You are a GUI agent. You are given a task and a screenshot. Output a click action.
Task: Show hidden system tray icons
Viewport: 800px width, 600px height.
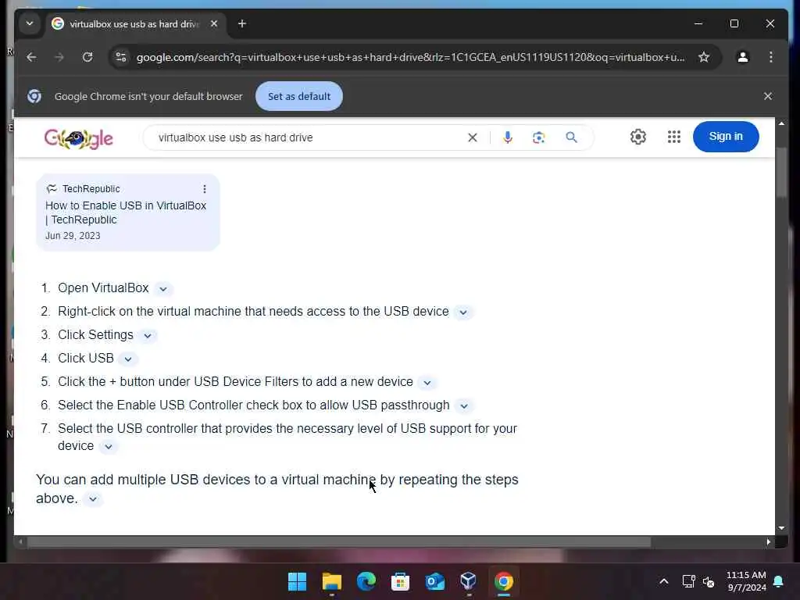click(x=664, y=581)
